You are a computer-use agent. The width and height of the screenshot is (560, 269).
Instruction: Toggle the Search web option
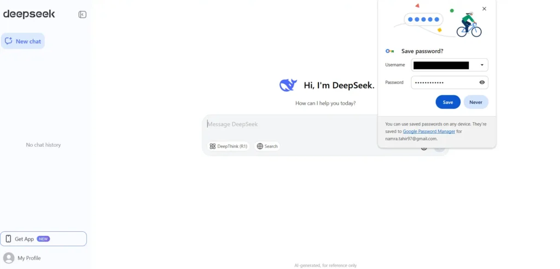click(267, 146)
